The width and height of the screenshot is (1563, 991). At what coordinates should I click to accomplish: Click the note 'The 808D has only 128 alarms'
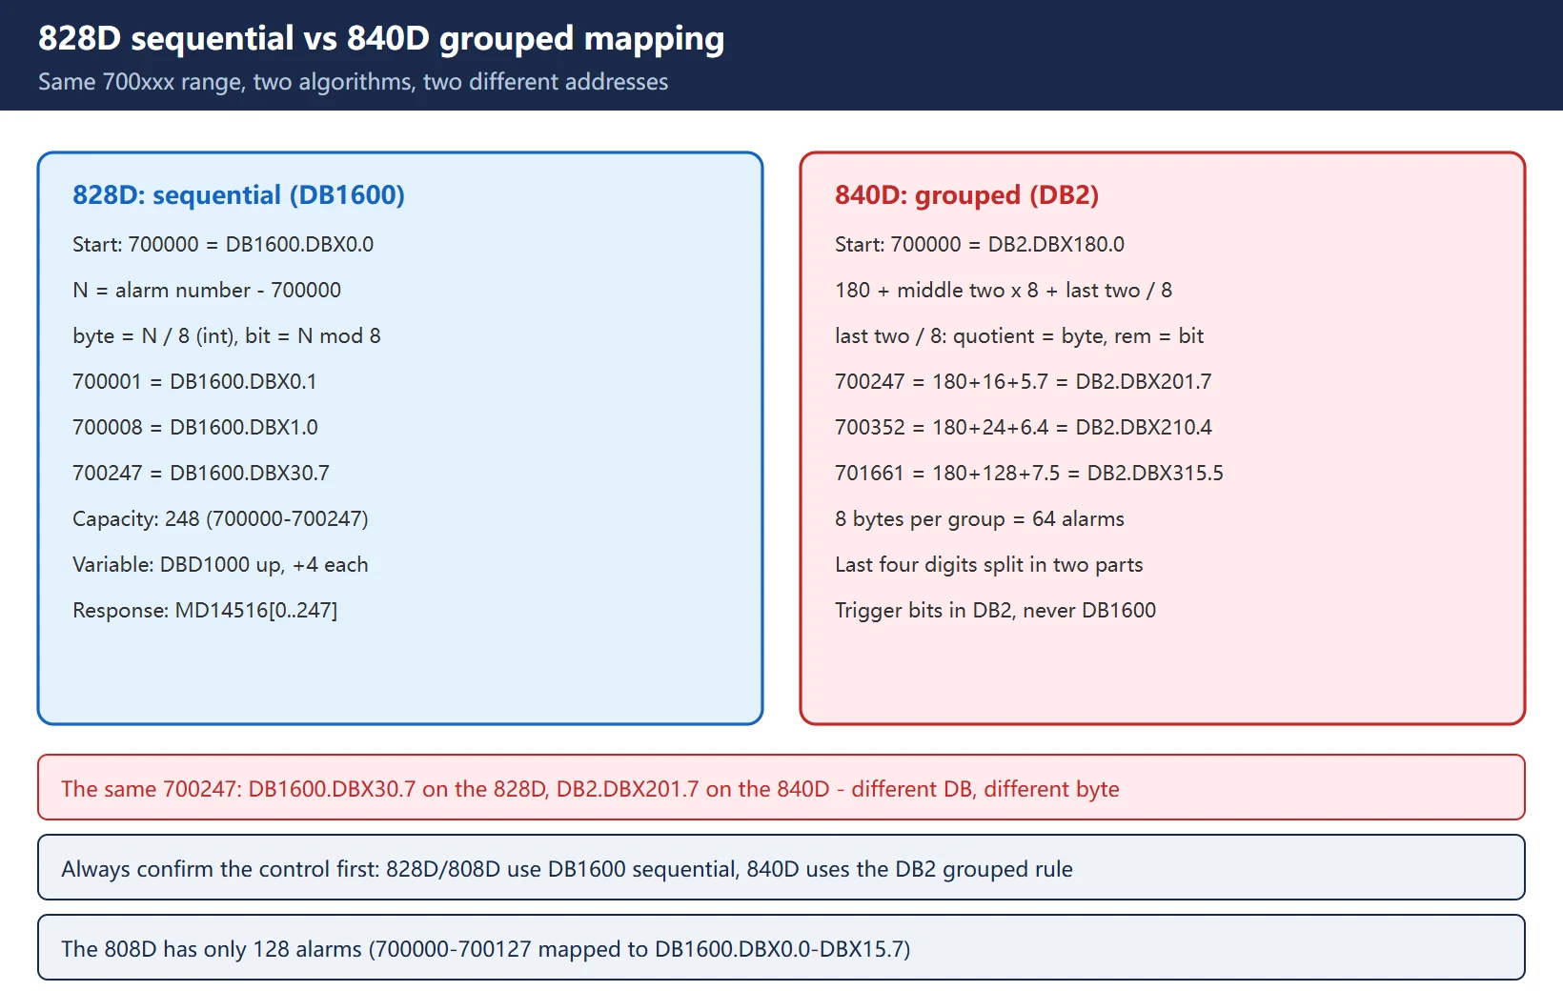781,947
